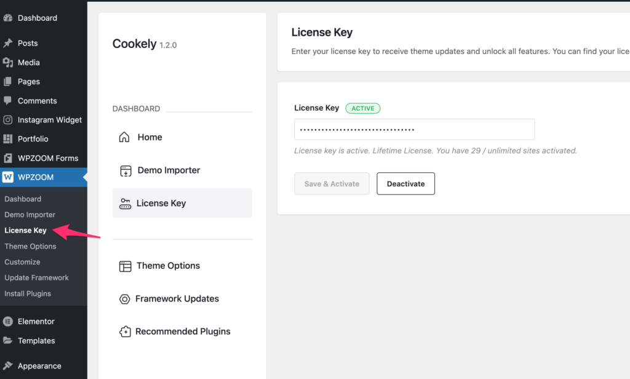Click the Media library icon

(x=8, y=63)
